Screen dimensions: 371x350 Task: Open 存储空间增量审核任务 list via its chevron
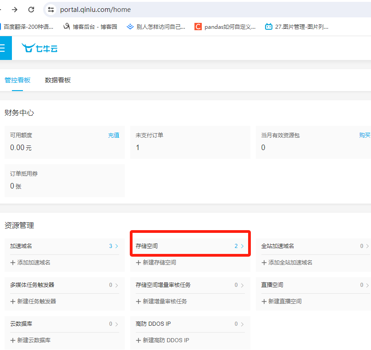tap(242, 285)
